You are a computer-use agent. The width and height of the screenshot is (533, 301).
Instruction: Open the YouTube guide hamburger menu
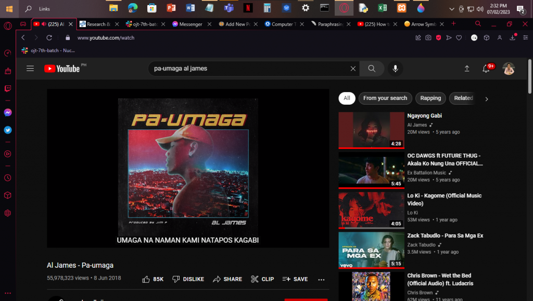[30, 69]
